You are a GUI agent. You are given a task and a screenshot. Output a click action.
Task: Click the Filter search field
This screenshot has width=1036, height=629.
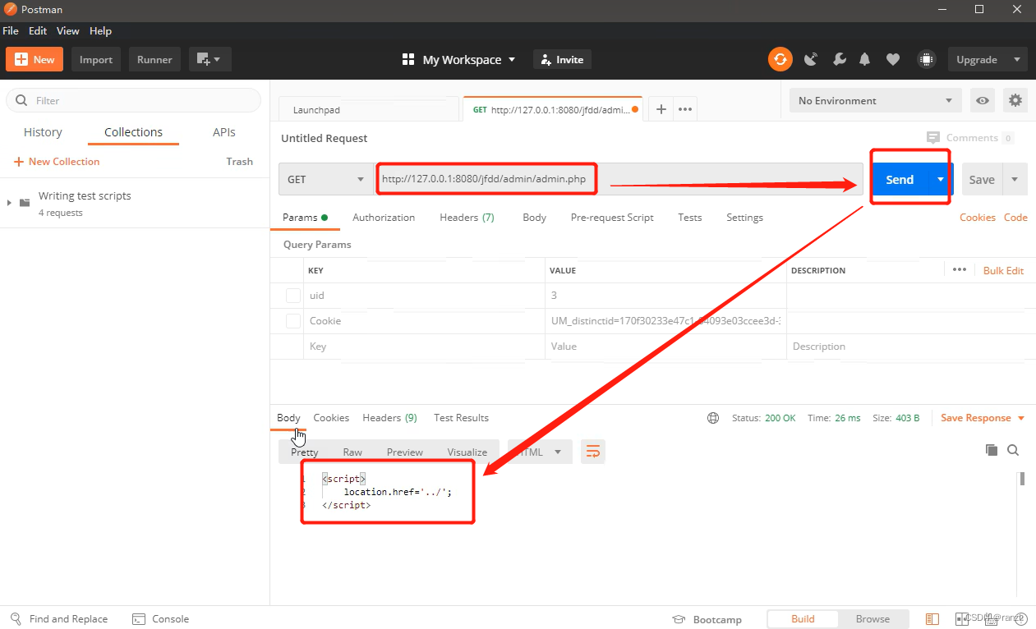134,100
